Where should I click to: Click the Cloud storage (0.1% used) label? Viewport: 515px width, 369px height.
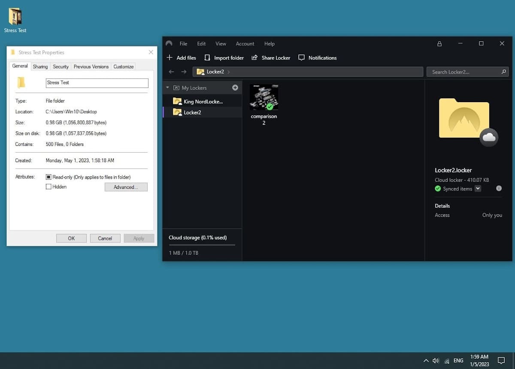tap(198, 238)
